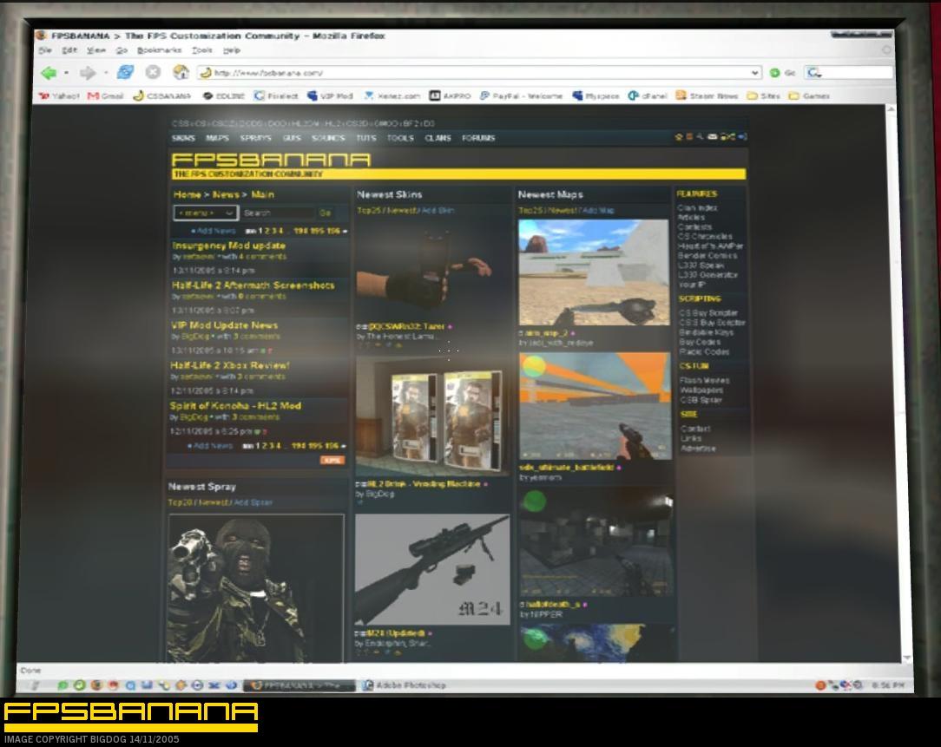This screenshot has width=941, height=747.
Task: Open the menu combo box beside Search
Action: click(206, 213)
